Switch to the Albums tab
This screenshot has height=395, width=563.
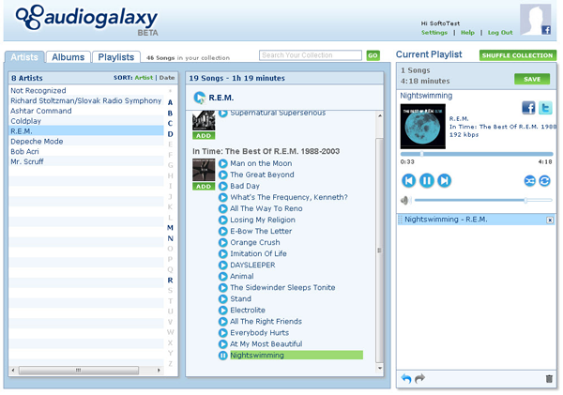[68, 57]
